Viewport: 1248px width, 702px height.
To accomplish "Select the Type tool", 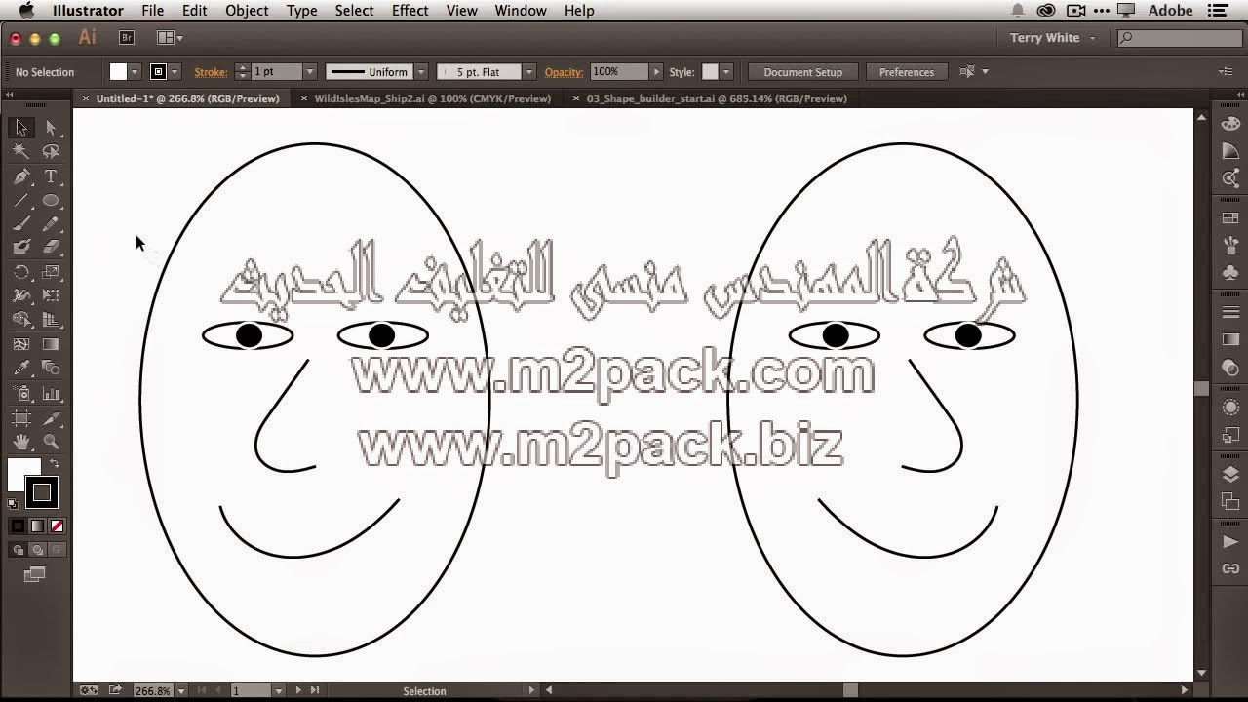I will coord(51,176).
